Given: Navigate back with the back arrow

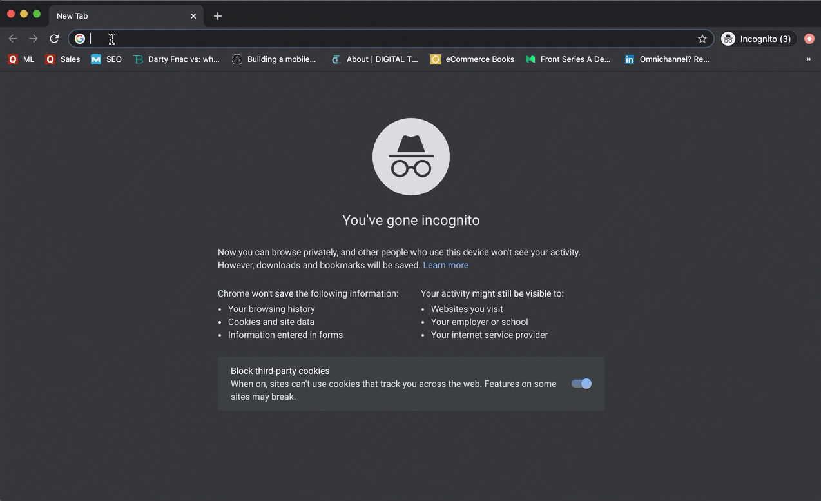Looking at the screenshot, I should point(13,39).
